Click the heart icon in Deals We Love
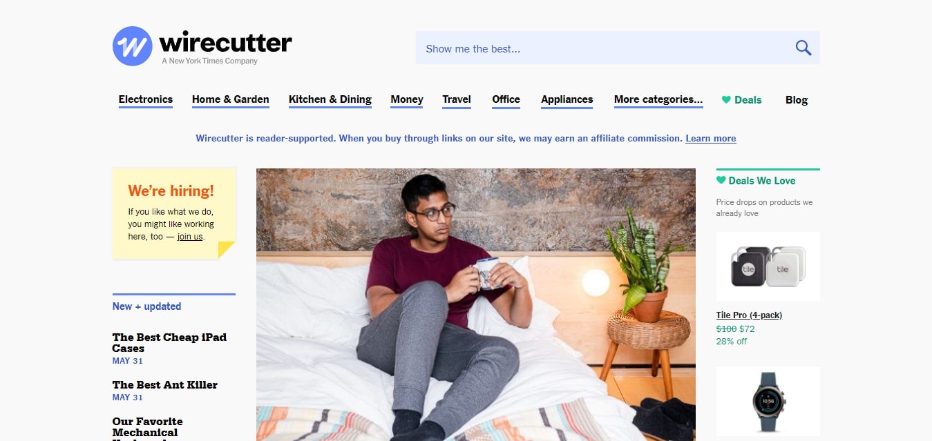The height and width of the screenshot is (441, 932). click(721, 180)
